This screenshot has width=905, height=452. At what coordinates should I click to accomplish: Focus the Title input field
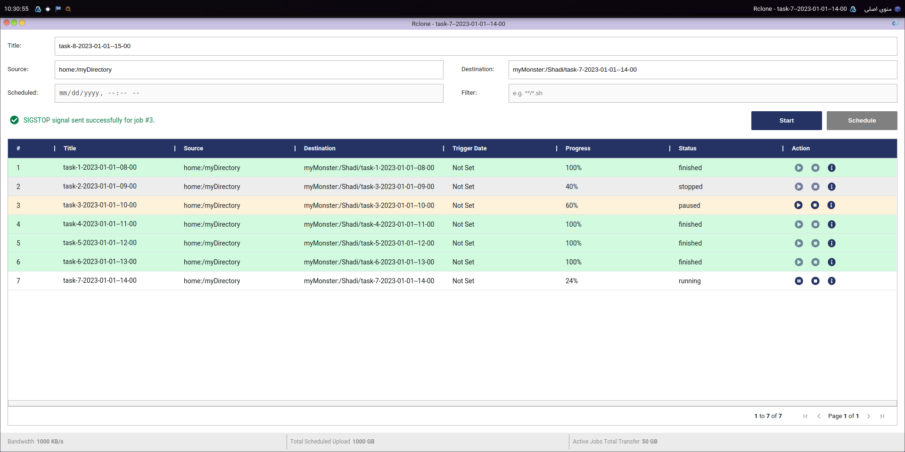coord(475,46)
